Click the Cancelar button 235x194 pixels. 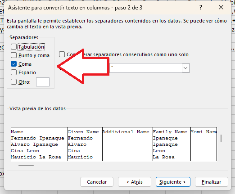97,182
